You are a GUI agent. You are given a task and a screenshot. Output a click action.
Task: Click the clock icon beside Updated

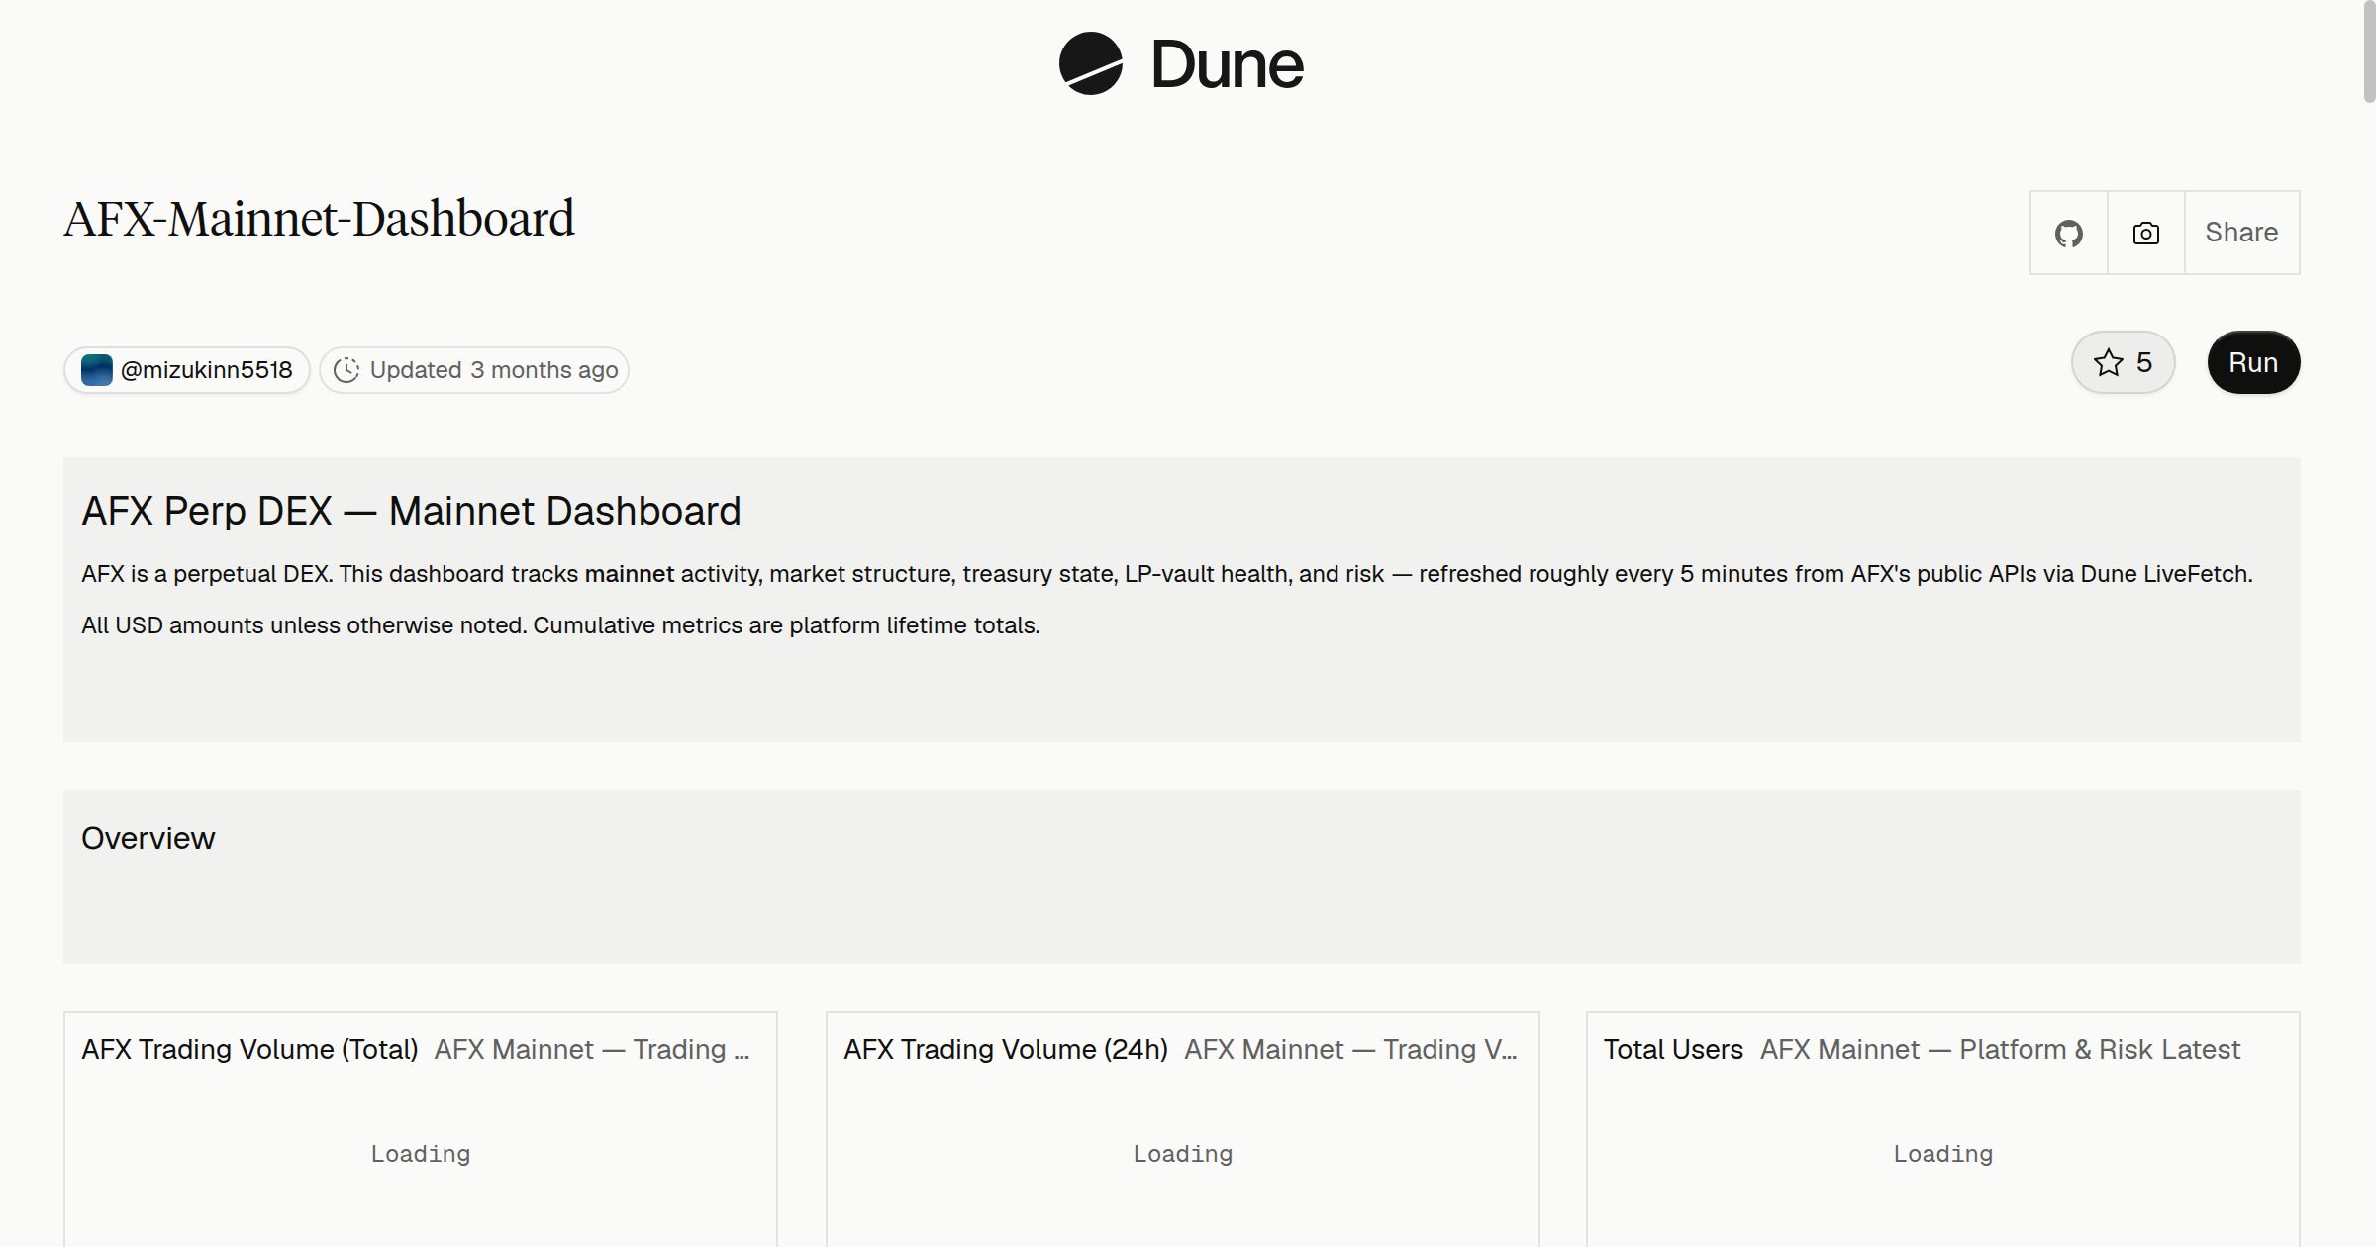tap(346, 370)
